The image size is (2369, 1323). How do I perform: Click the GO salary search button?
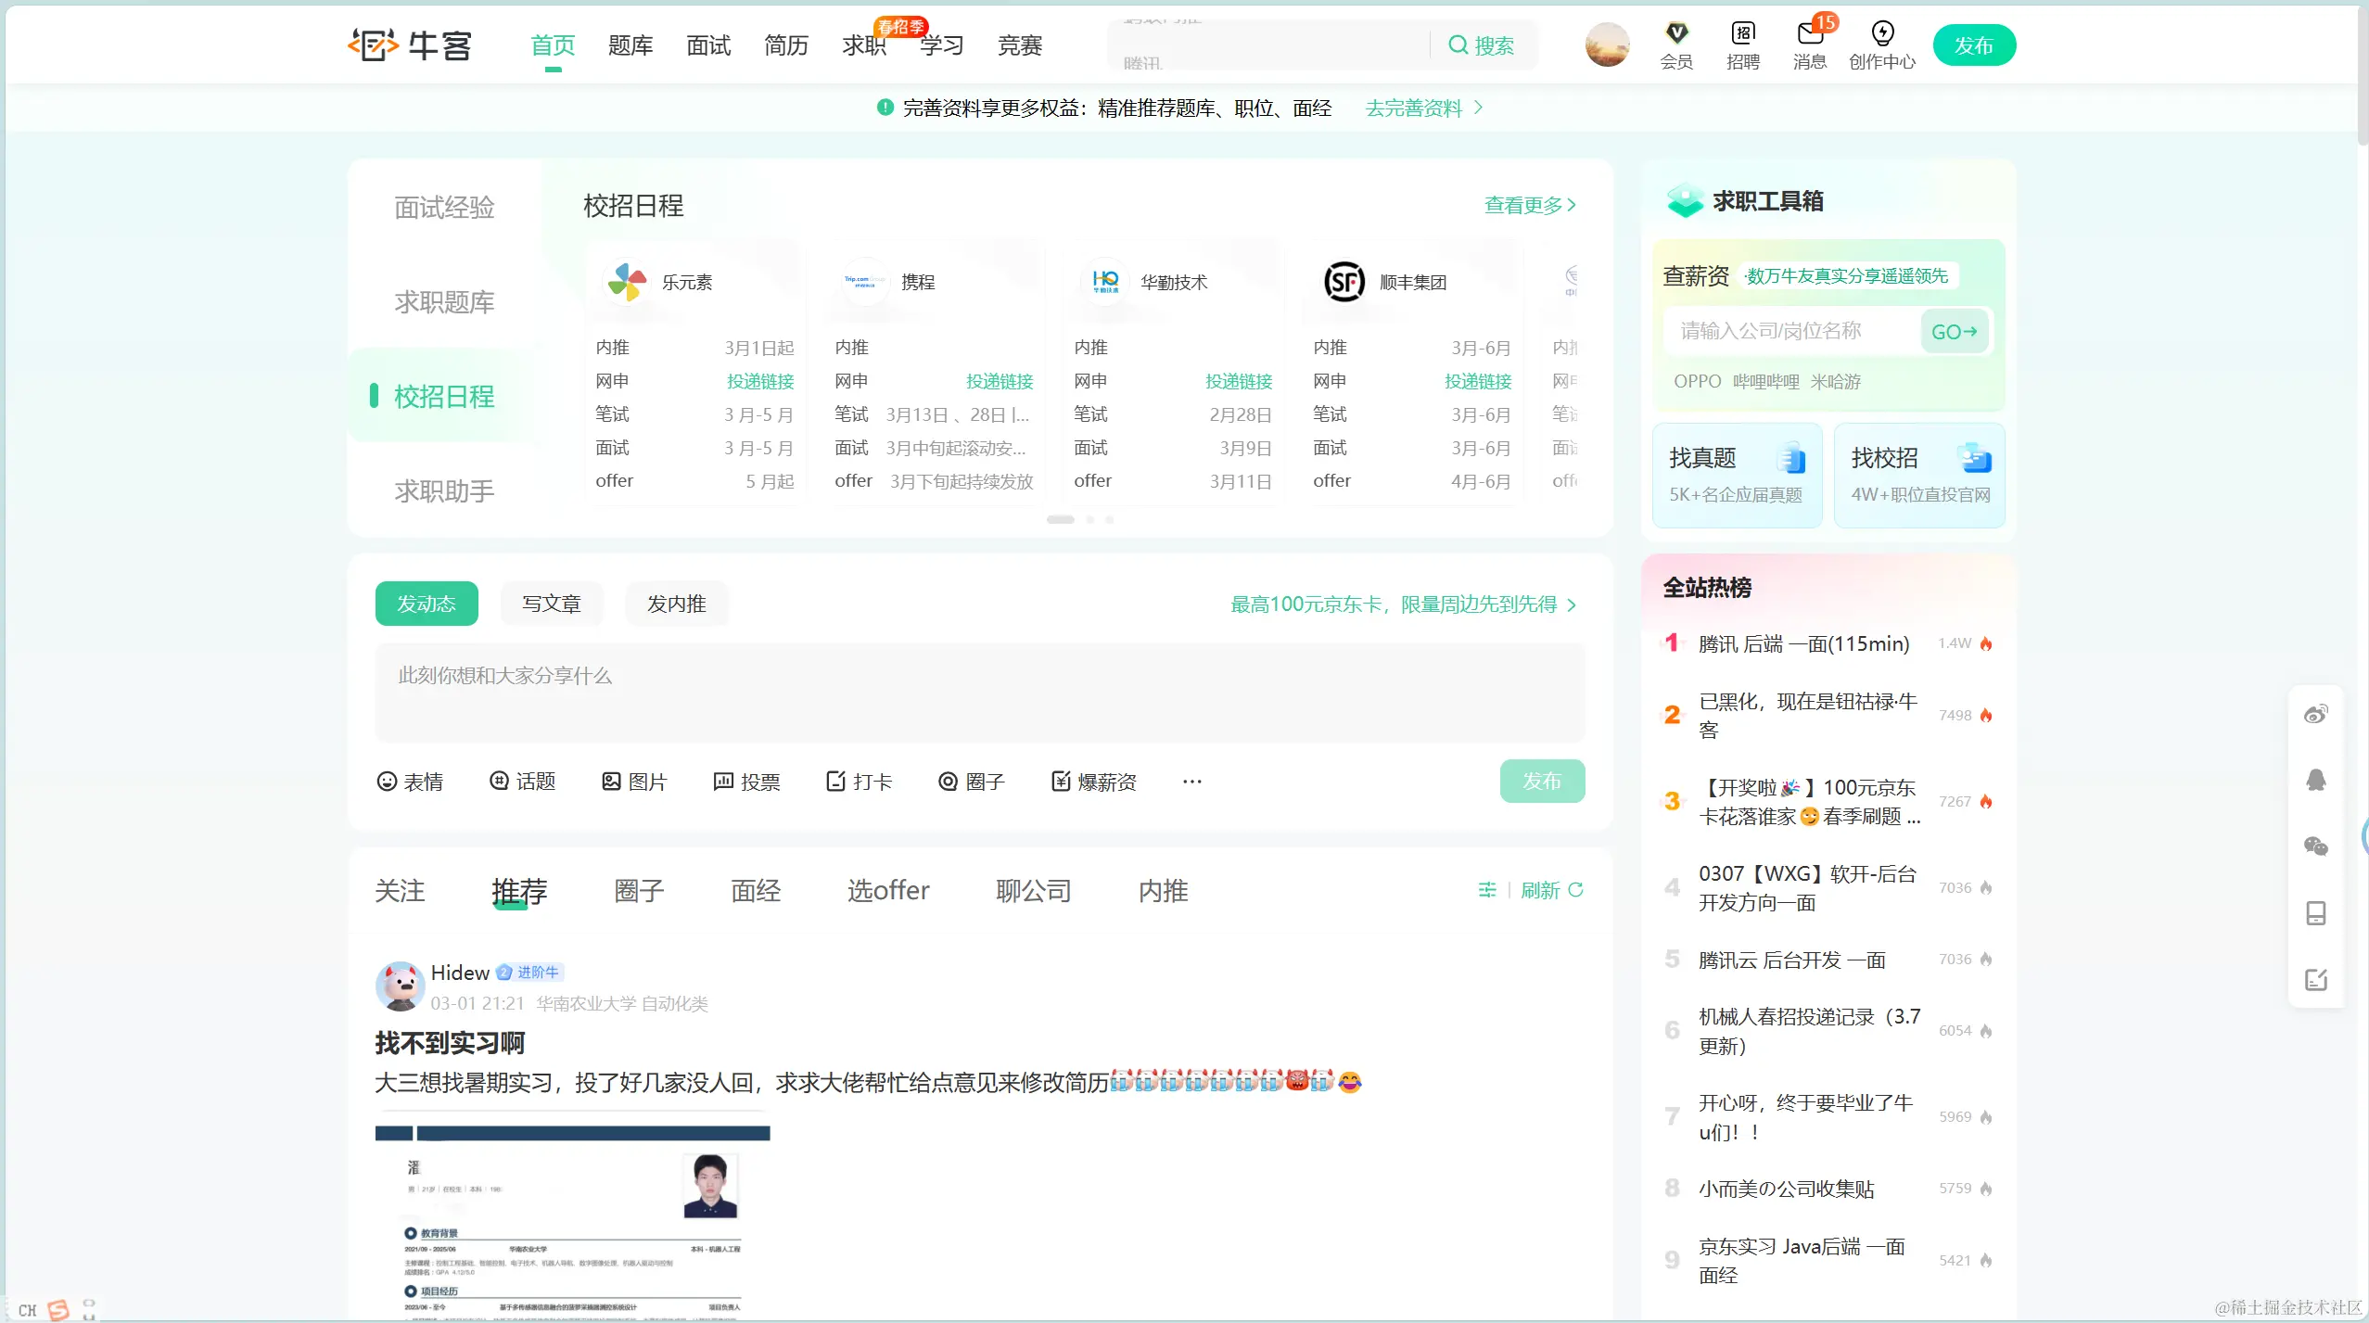(x=1954, y=331)
